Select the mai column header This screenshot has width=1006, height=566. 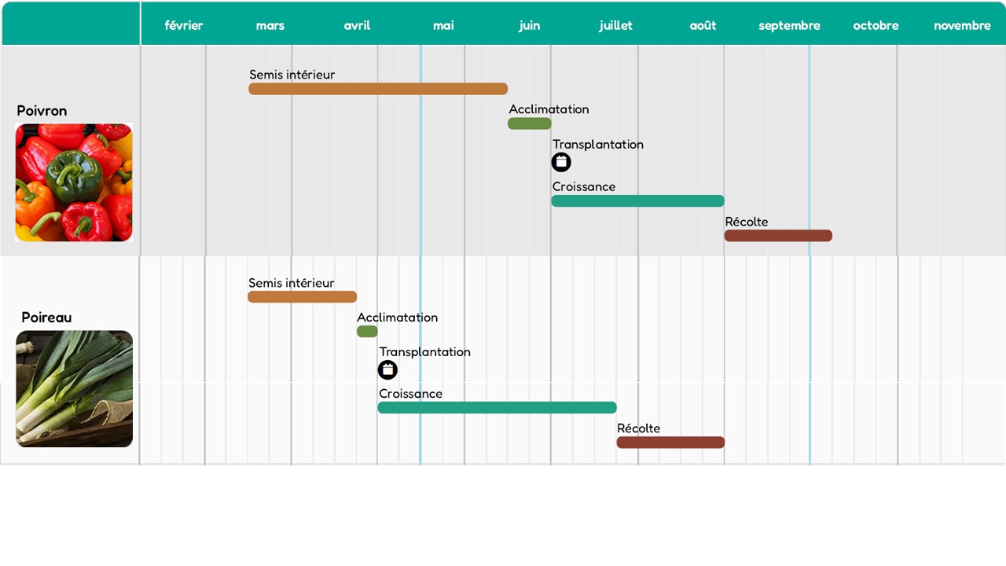pyautogui.click(x=443, y=25)
